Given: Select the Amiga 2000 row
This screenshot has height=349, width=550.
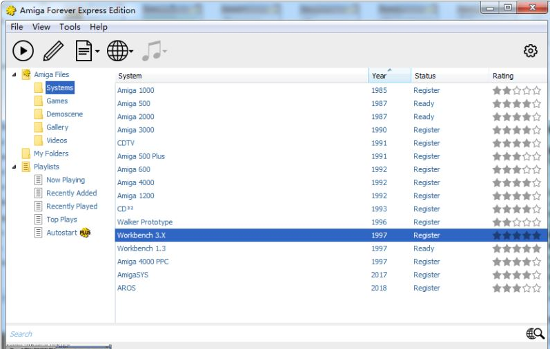Looking at the screenshot, I should click(x=331, y=117).
